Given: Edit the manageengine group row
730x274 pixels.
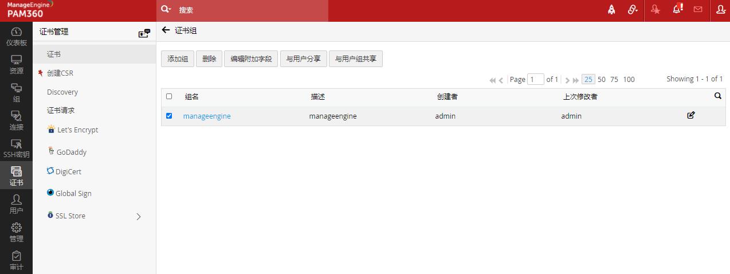Looking at the screenshot, I should point(691,115).
